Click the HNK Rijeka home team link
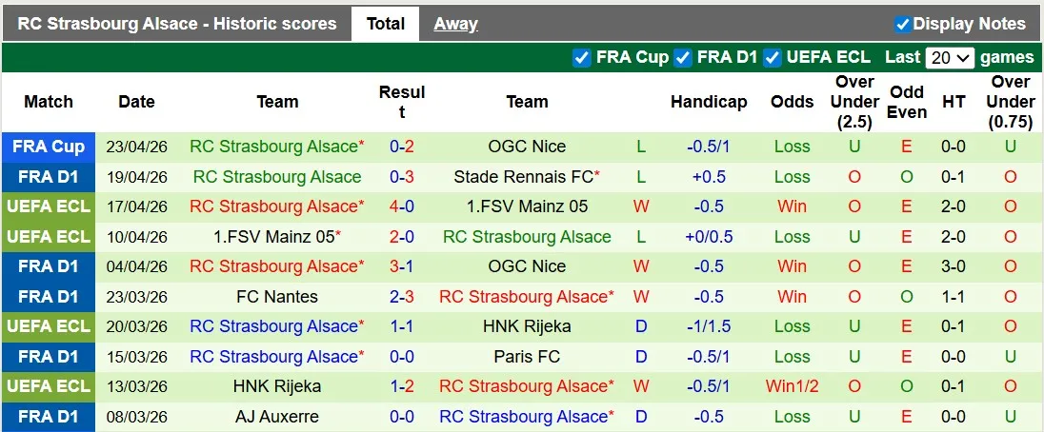Screen dimensions: 1044x432 (x=277, y=386)
